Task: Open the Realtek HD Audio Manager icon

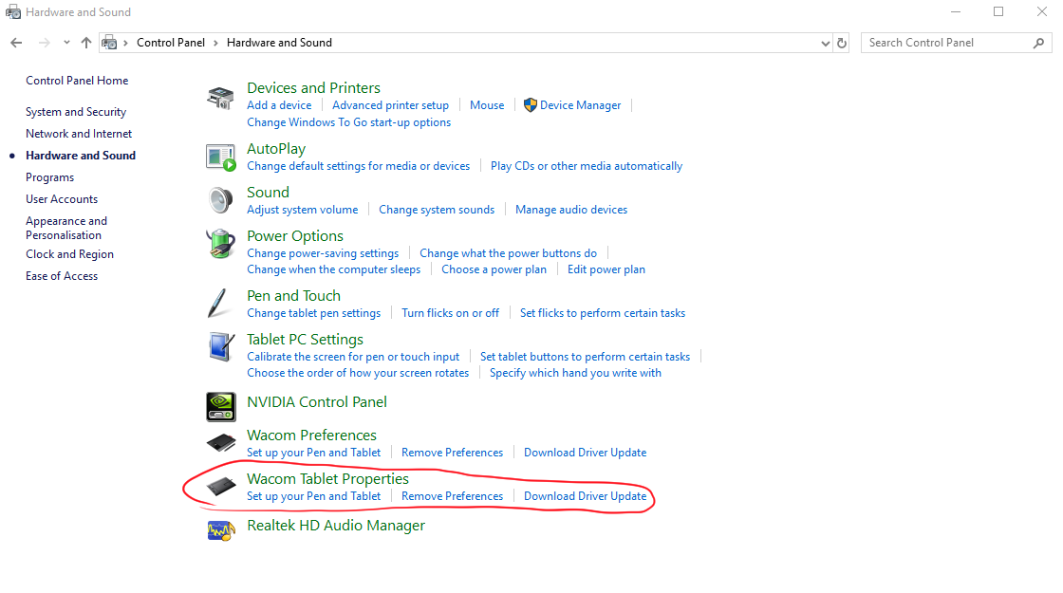Action: (220, 528)
